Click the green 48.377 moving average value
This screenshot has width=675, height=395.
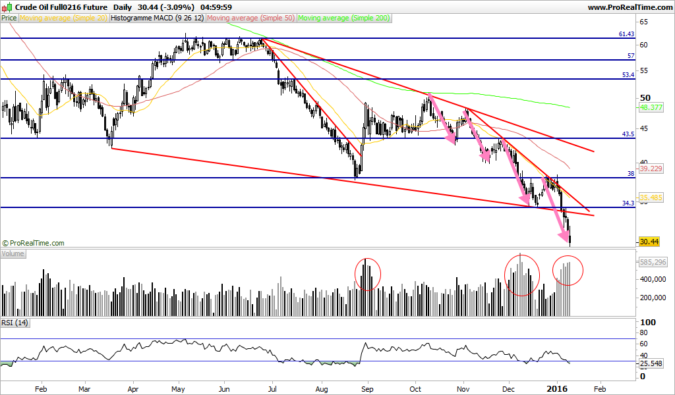pyautogui.click(x=651, y=107)
